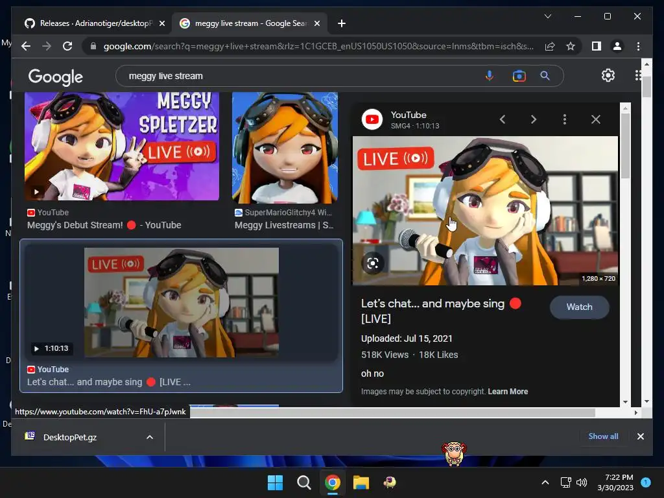The image size is (664, 498).
Task: Click the Google logo
Action: tap(56, 77)
